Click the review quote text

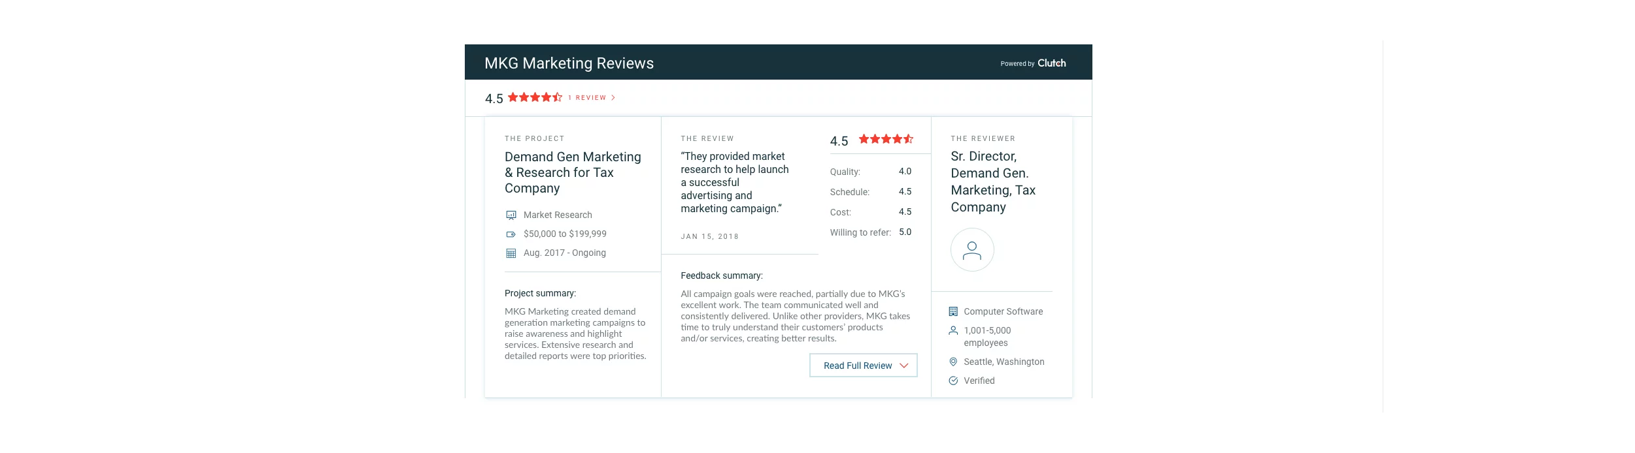734,182
